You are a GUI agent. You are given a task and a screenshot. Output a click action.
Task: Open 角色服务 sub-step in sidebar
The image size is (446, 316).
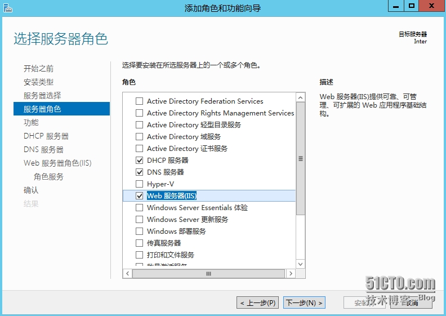(x=48, y=177)
